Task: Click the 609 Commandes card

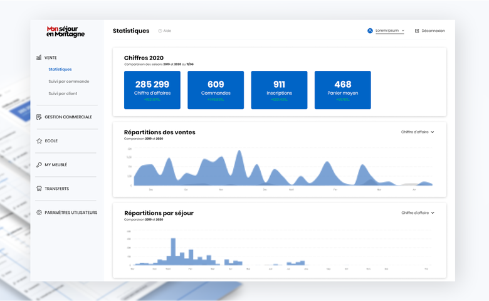Action: (216, 90)
